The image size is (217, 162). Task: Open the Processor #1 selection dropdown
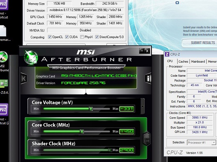pos(201,143)
